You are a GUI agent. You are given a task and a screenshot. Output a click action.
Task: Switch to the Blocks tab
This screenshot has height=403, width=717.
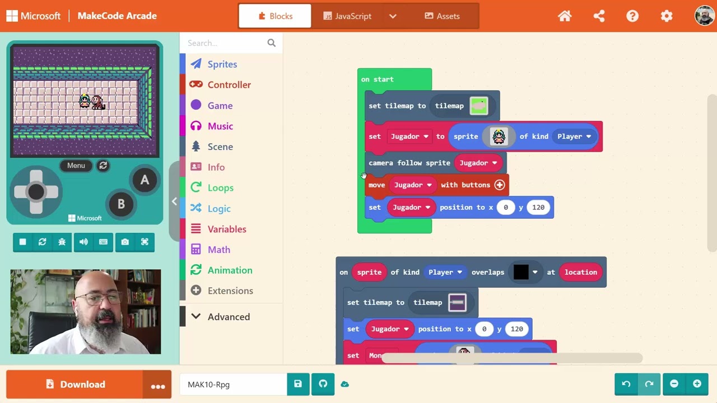pos(275,16)
